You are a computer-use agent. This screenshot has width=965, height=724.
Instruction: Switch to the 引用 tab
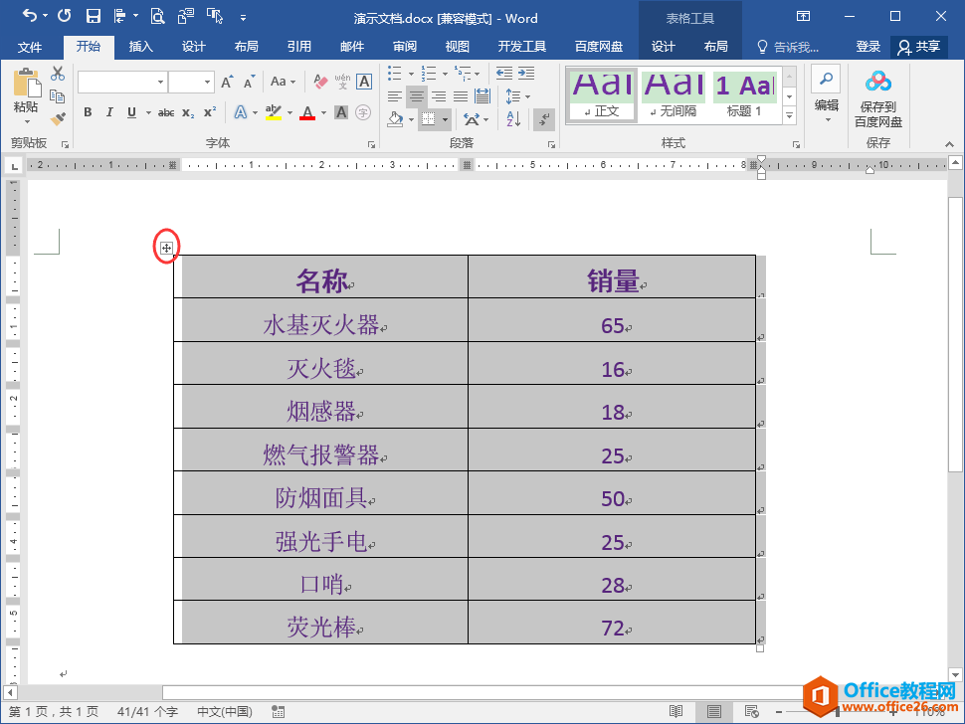point(299,47)
